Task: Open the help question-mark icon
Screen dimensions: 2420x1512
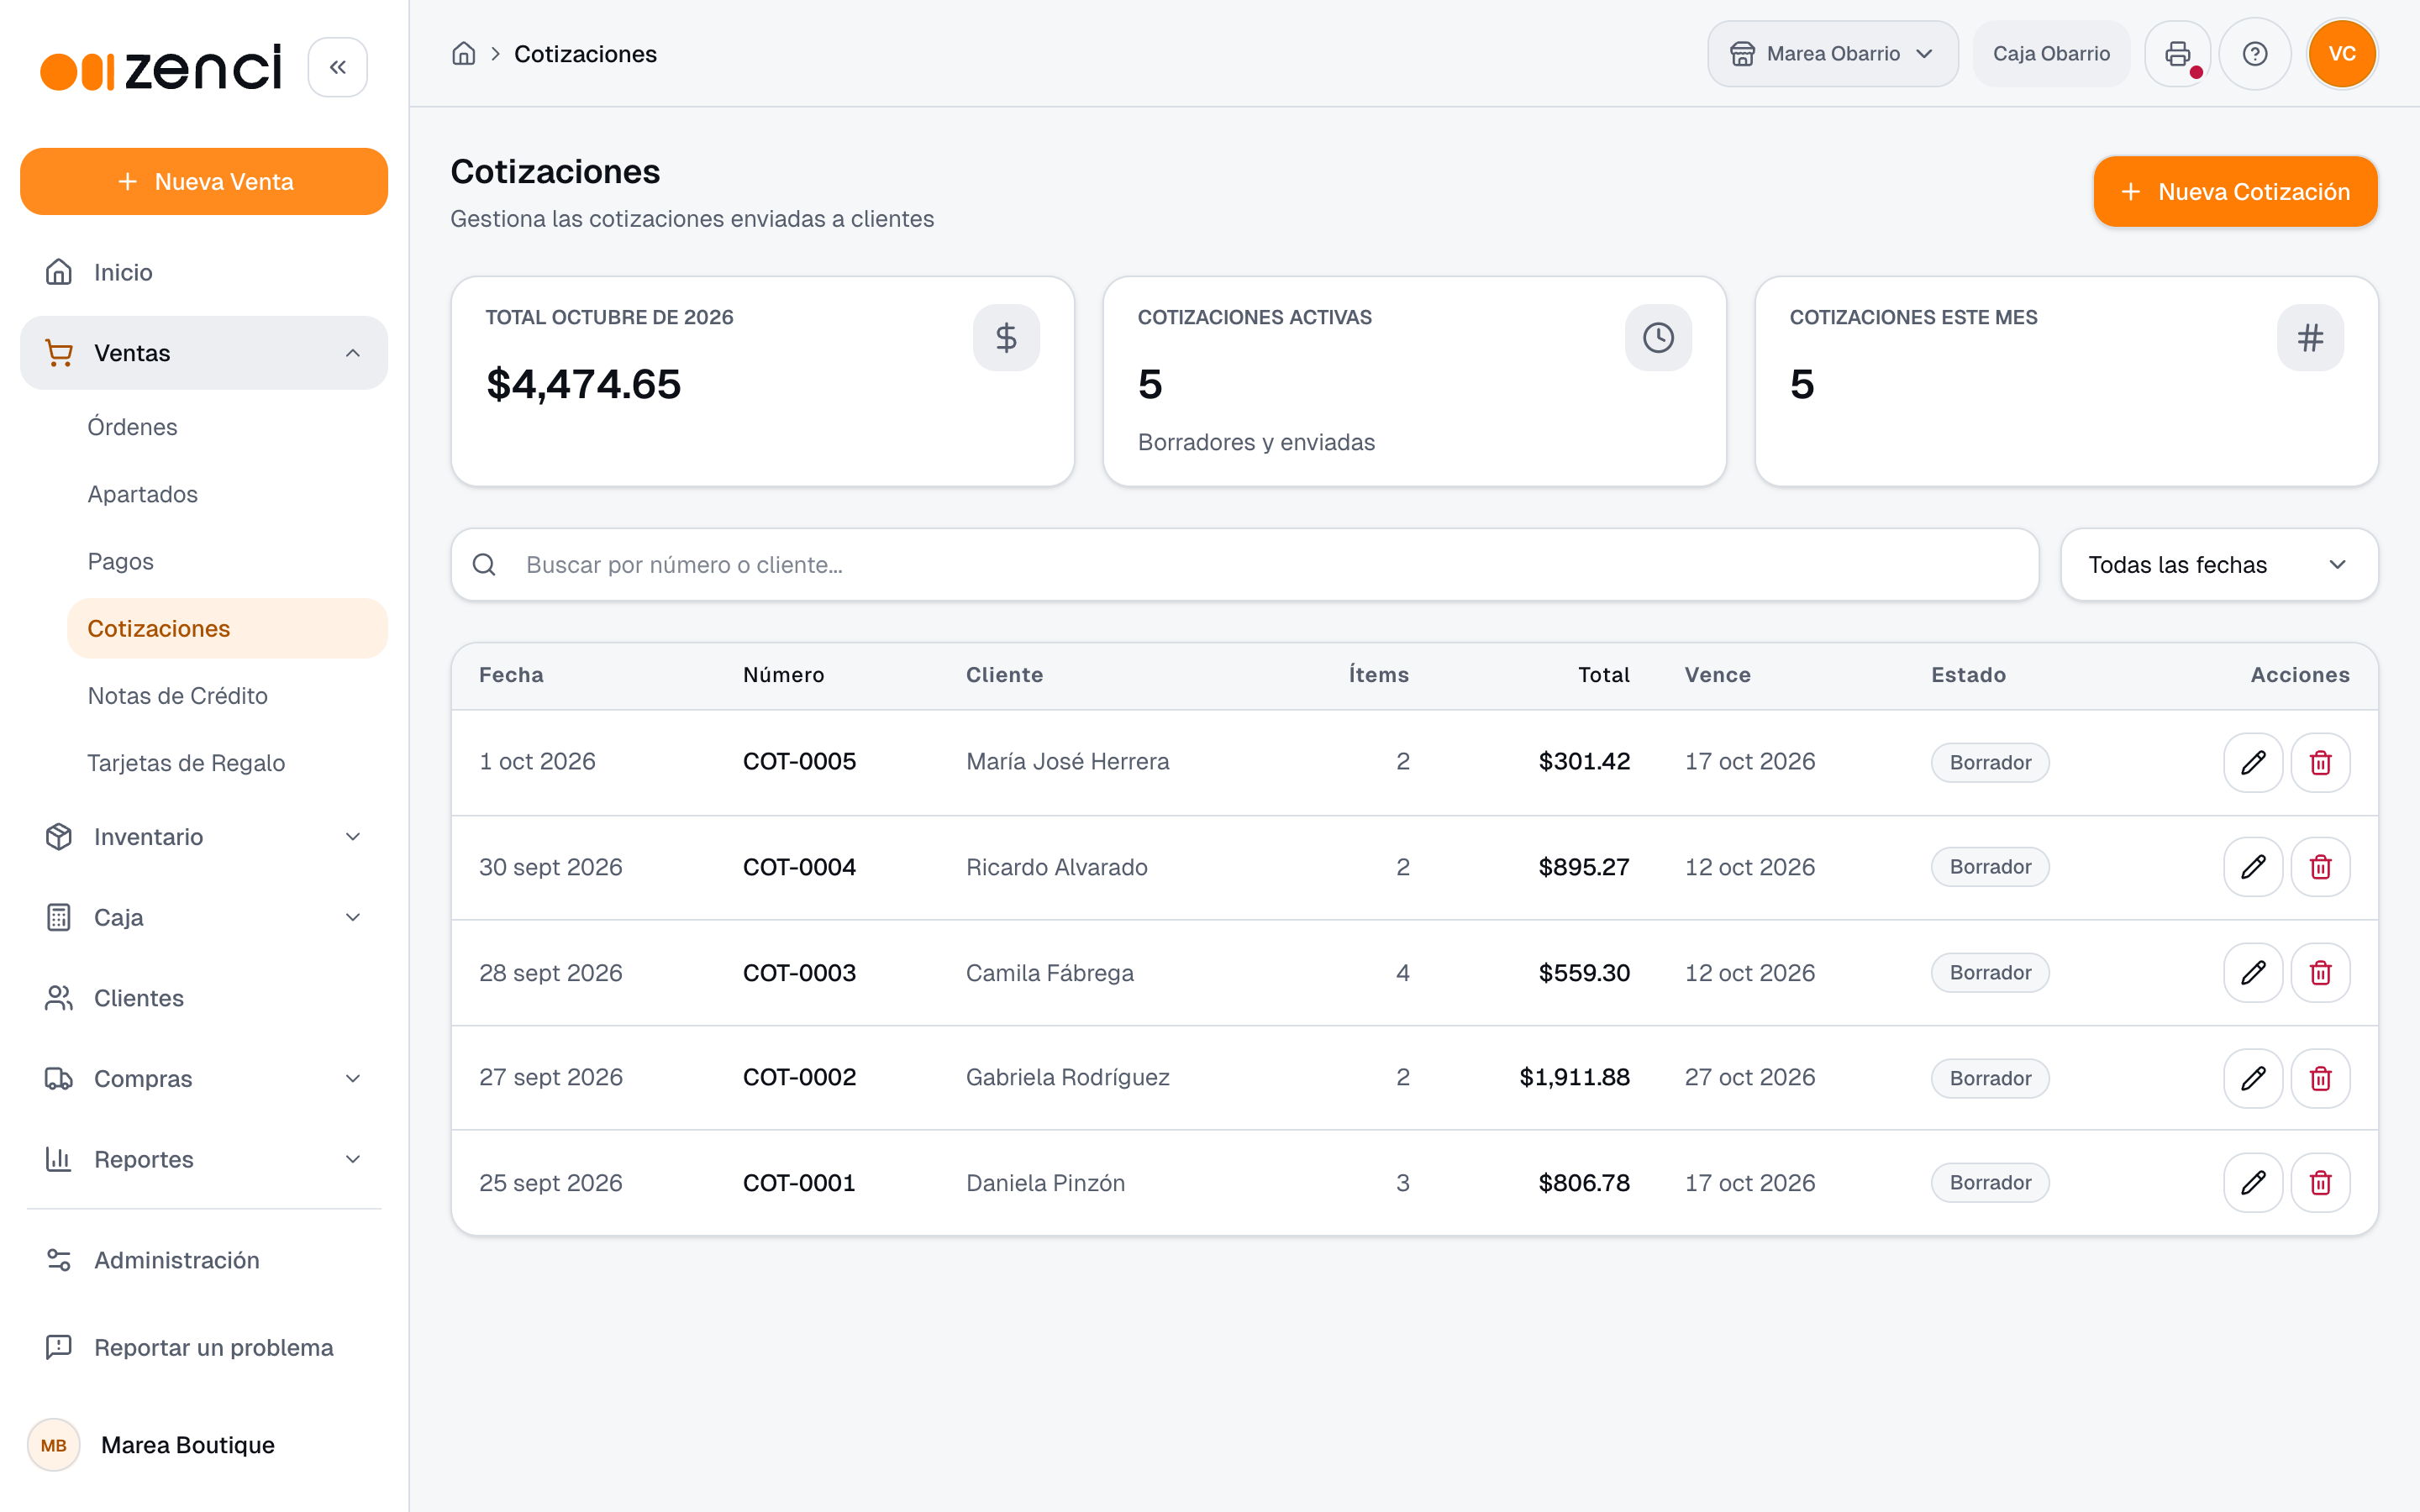Action: click(x=2254, y=54)
